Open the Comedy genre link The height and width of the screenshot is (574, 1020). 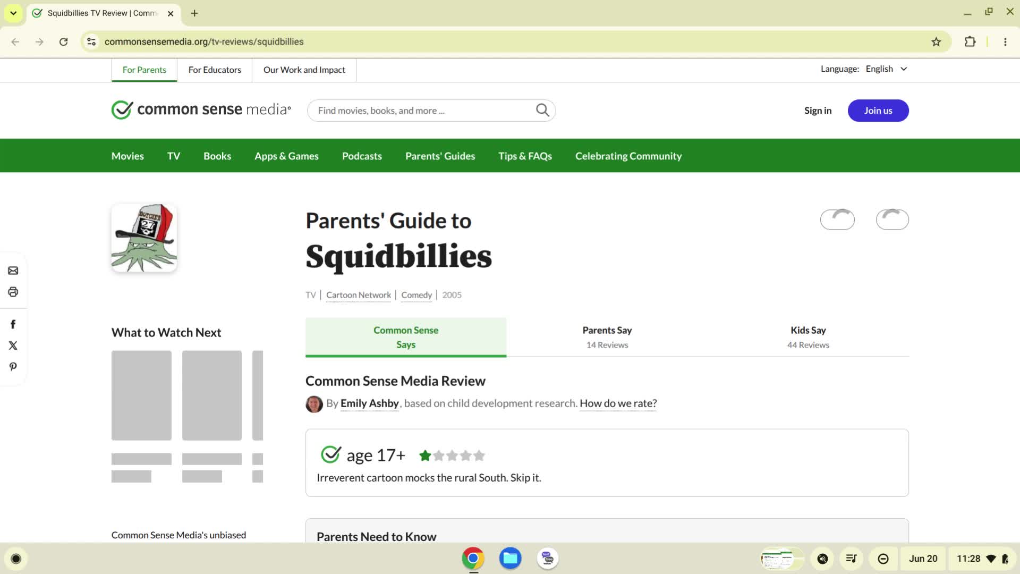(x=416, y=295)
